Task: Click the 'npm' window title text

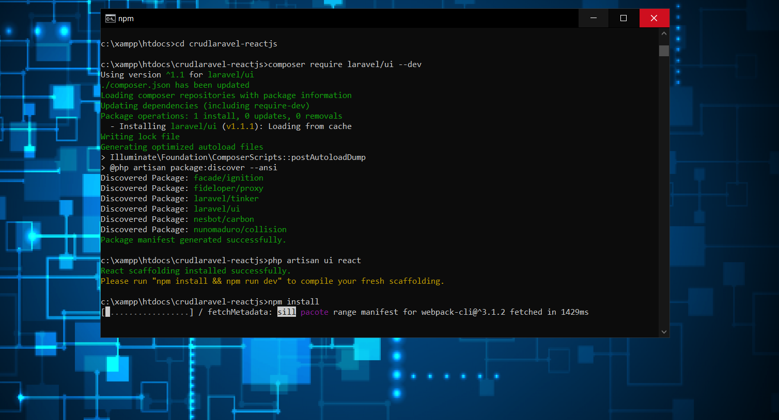Action: pos(126,19)
